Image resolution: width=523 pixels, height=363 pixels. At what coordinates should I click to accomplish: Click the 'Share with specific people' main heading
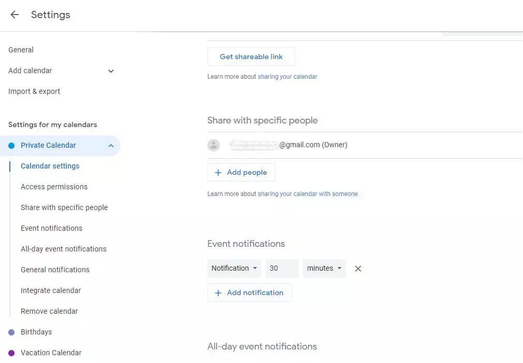[x=262, y=120]
